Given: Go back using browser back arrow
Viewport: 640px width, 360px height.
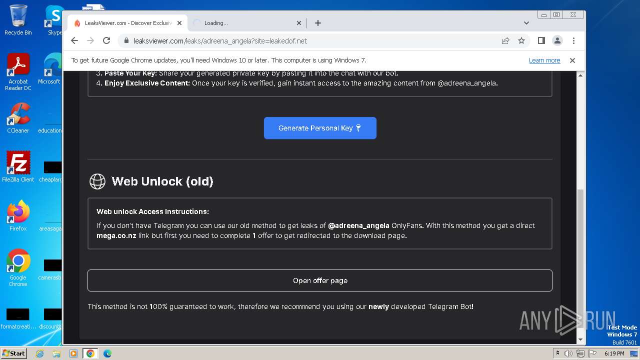Looking at the screenshot, I should click(74, 40).
